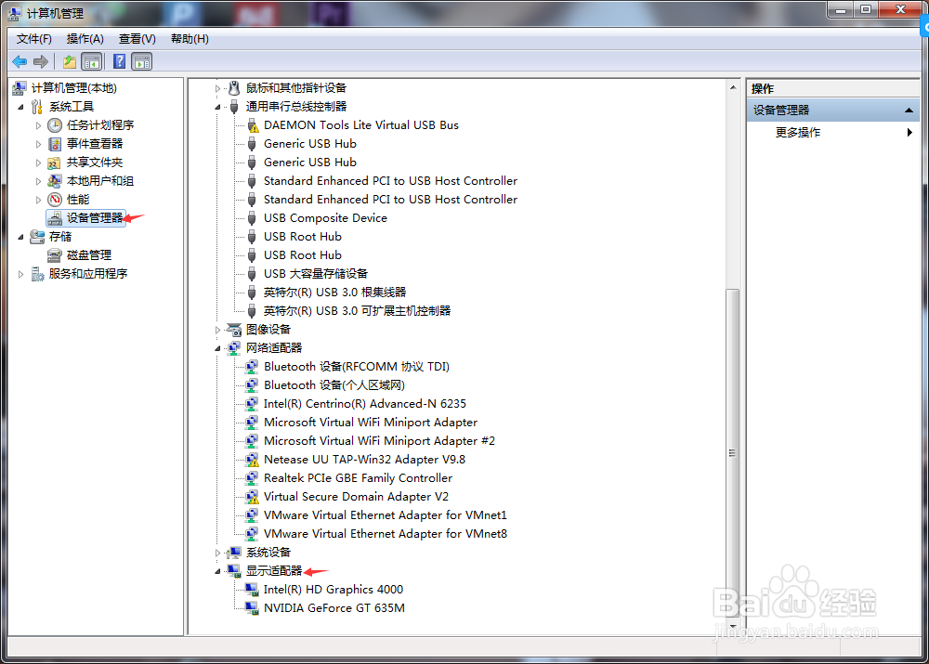Expand the 服务和应用程序 tree node

pyautogui.click(x=20, y=274)
